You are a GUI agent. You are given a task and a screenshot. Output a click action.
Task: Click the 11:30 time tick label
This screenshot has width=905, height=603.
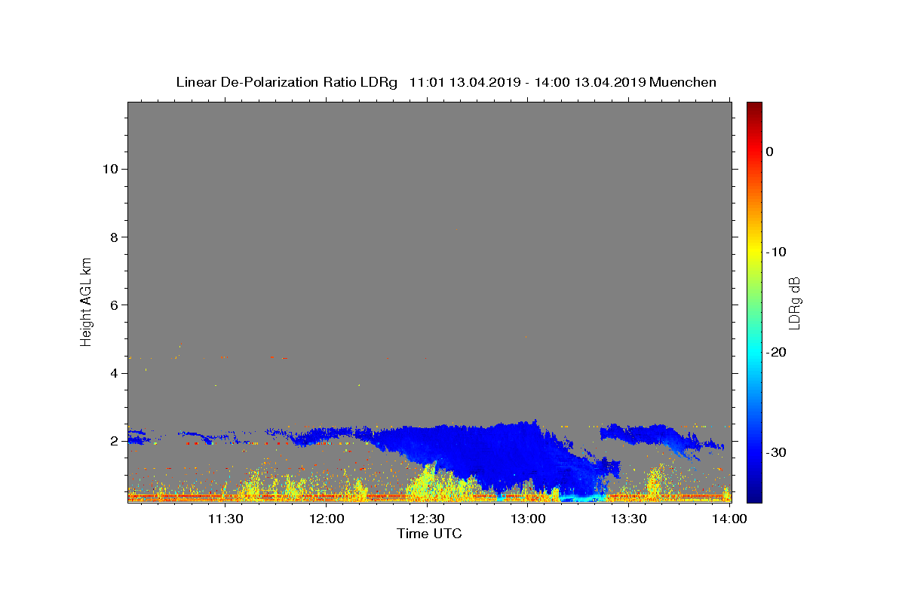(x=225, y=519)
